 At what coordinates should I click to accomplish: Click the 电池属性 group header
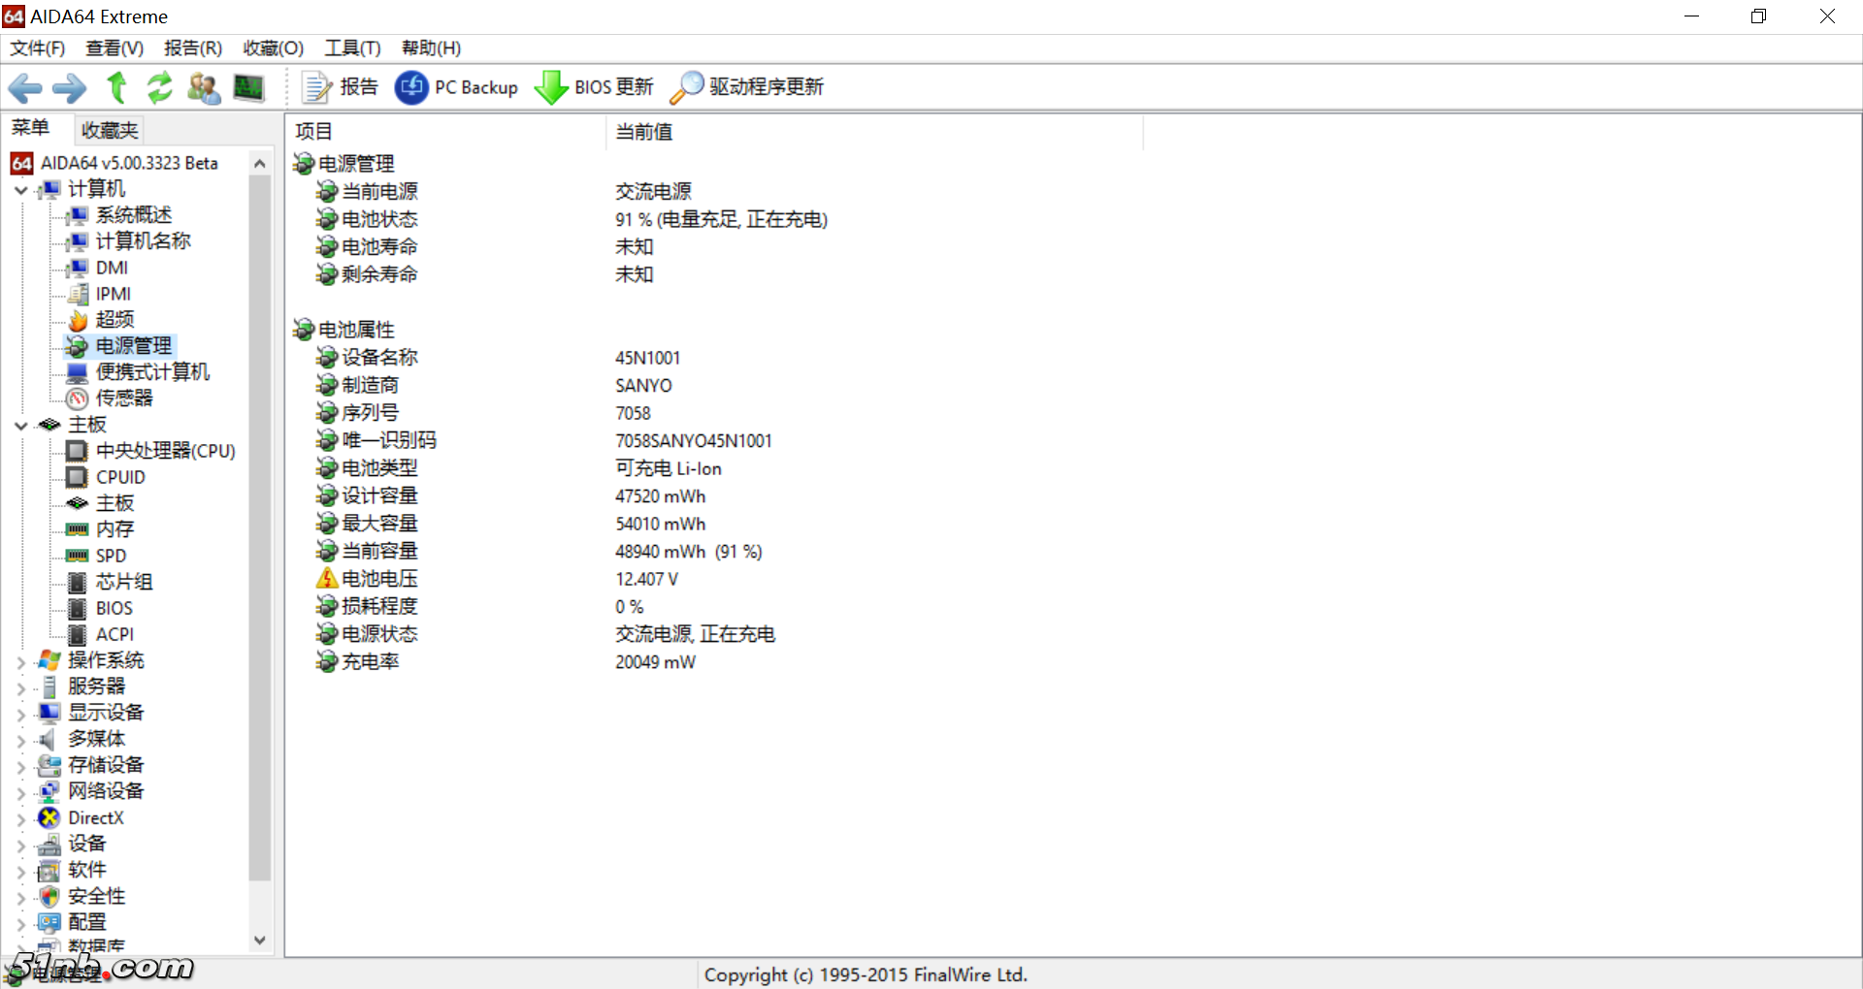click(356, 330)
